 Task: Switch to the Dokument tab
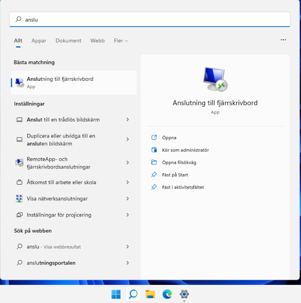point(68,41)
